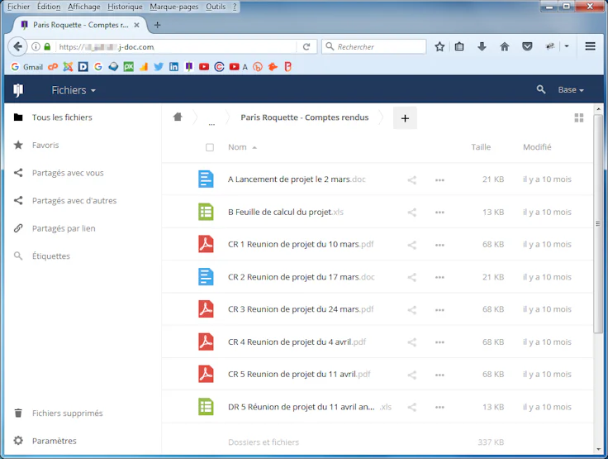
Task: Share the DR 5 Réunion xls file
Action: click(x=411, y=407)
